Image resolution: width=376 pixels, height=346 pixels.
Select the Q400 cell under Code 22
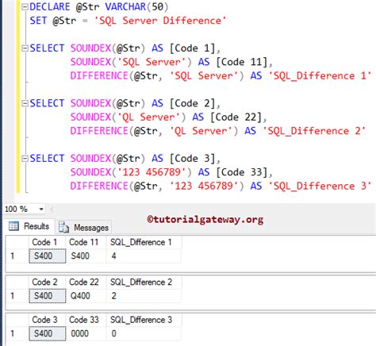click(x=86, y=296)
